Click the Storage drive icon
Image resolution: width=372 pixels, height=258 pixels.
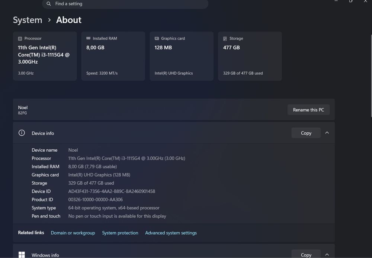point(225,39)
